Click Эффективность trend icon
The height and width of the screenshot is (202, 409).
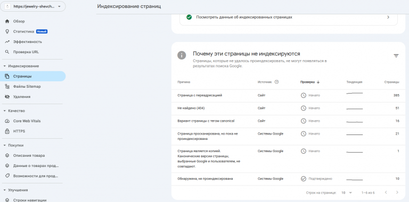click(7, 41)
